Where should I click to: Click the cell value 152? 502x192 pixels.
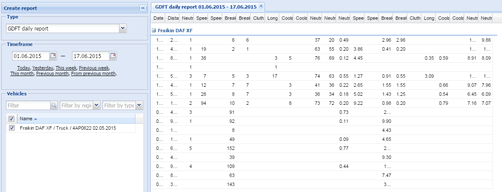(x=231, y=148)
